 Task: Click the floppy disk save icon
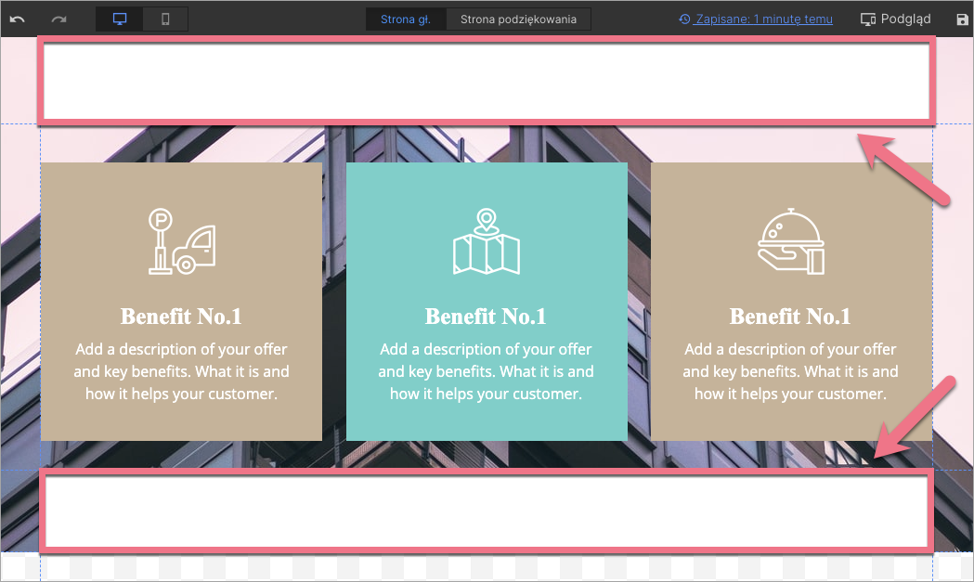[962, 19]
